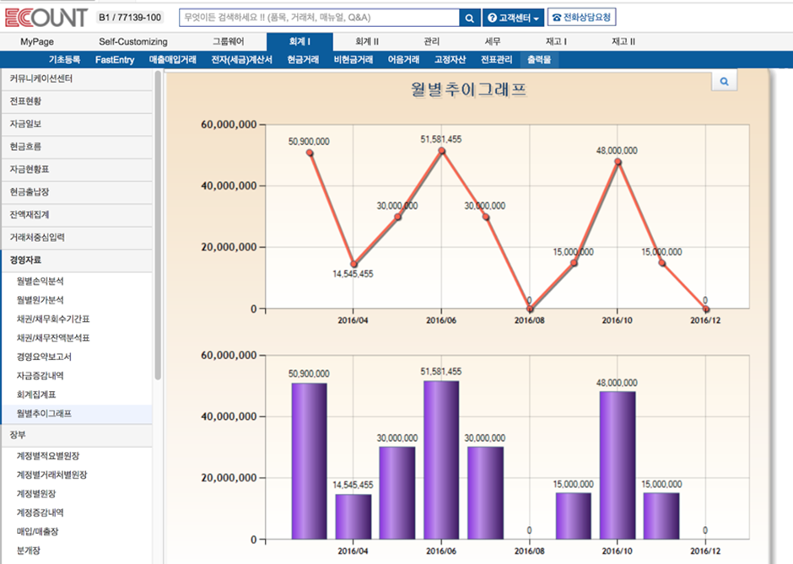Screen dimensions: 793x564
Task: Open 자금일보 in sidebar
Action: click(77, 124)
